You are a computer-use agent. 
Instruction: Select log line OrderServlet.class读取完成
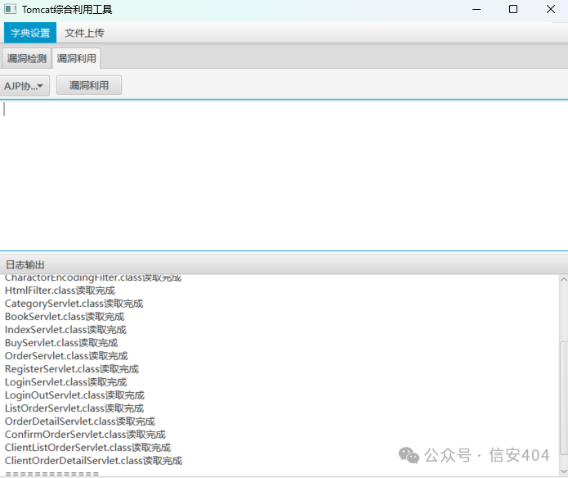(66, 356)
